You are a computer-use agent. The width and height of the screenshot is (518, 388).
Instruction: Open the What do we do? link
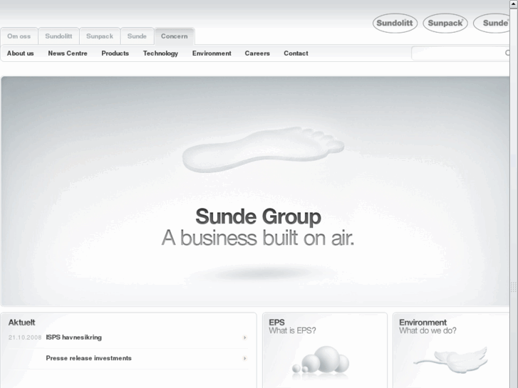pos(428,330)
